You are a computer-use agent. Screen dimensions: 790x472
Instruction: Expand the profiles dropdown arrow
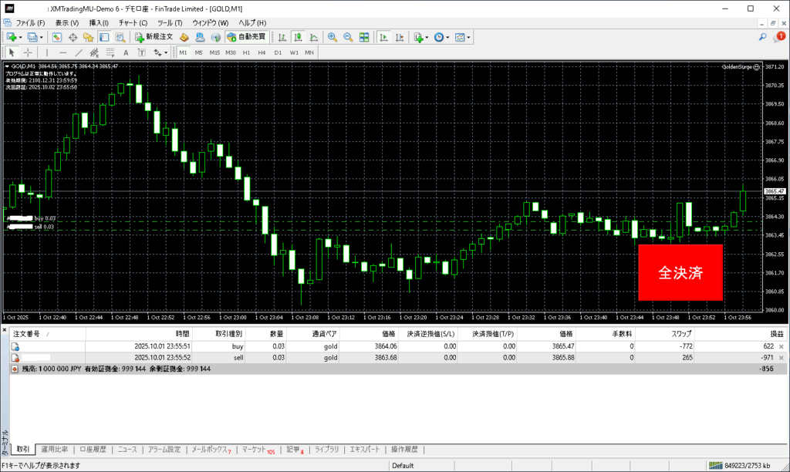click(42, 37)
